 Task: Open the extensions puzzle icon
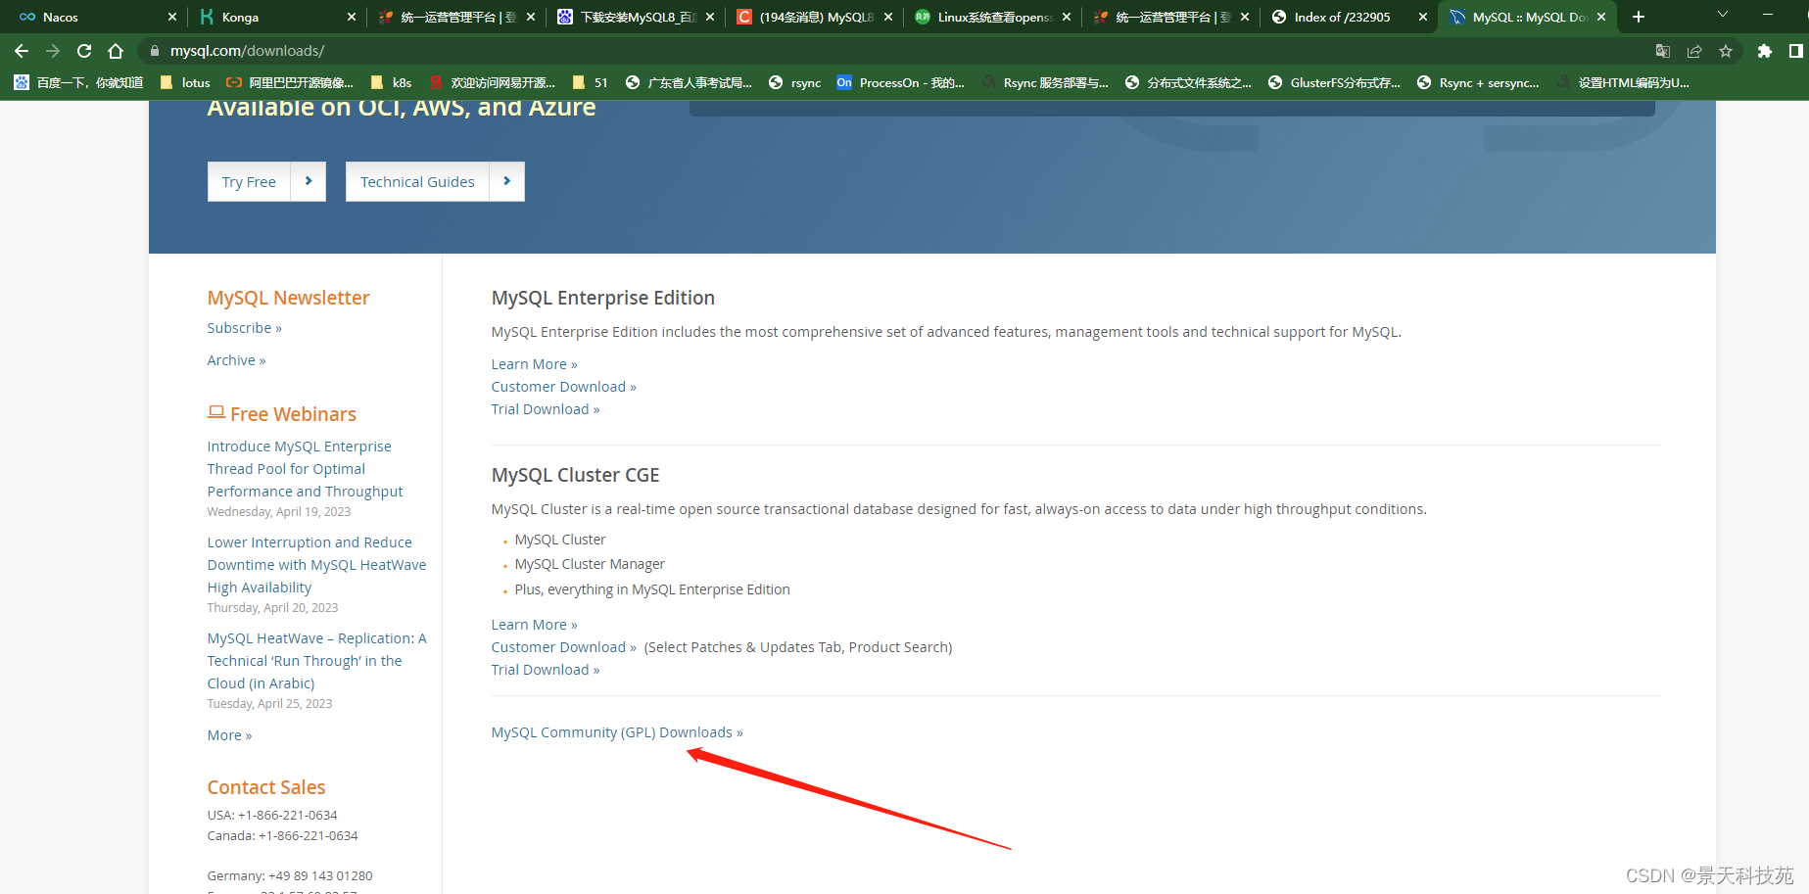[1765, 51]
